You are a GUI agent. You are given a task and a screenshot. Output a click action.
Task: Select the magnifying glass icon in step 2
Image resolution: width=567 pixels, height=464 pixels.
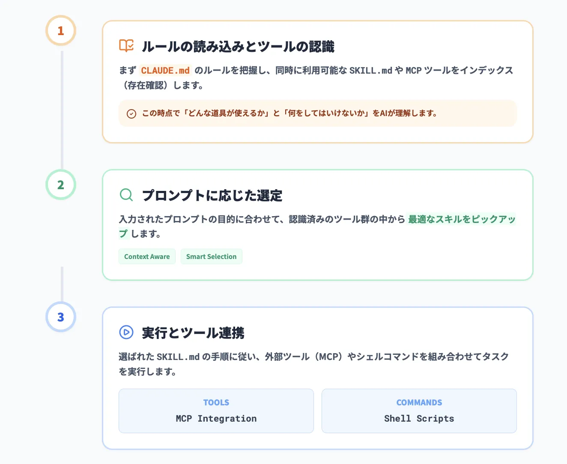coord(126,195)
